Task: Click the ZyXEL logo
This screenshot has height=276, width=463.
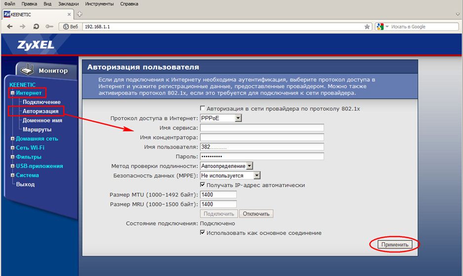Action: point(30,46)
